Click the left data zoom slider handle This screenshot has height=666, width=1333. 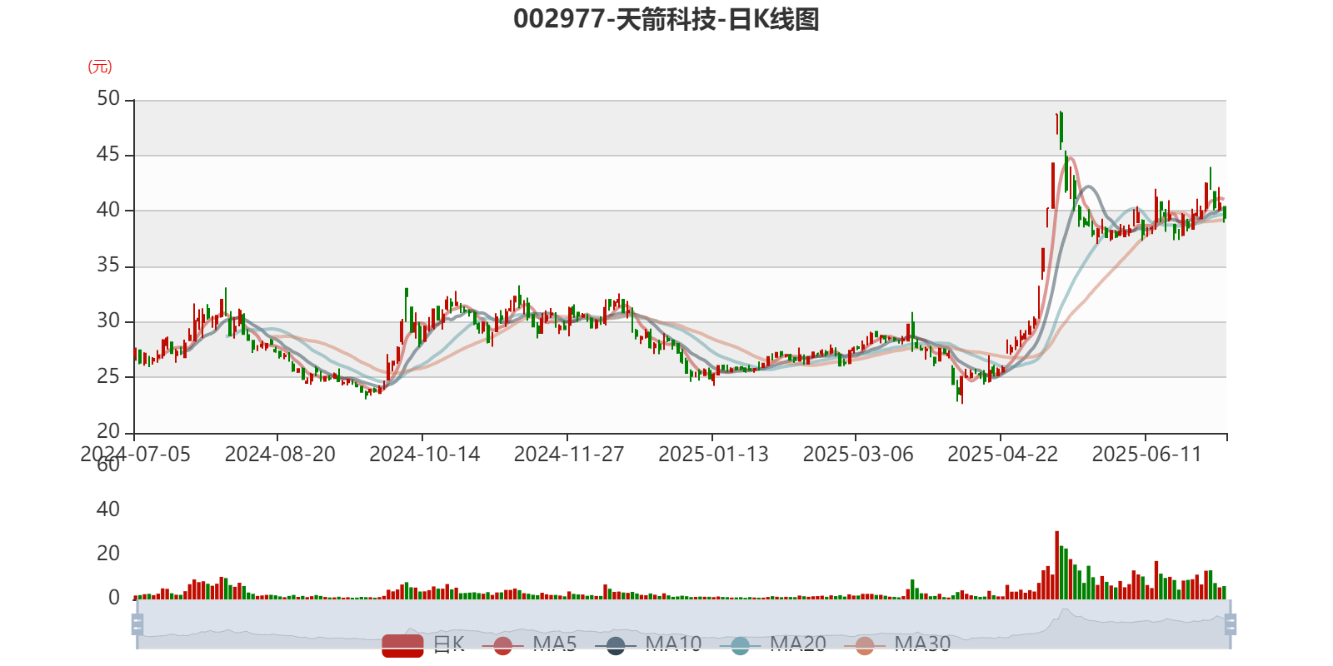point(137,624)
